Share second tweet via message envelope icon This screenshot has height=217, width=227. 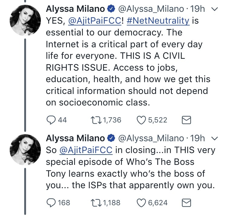pos(186,202)
